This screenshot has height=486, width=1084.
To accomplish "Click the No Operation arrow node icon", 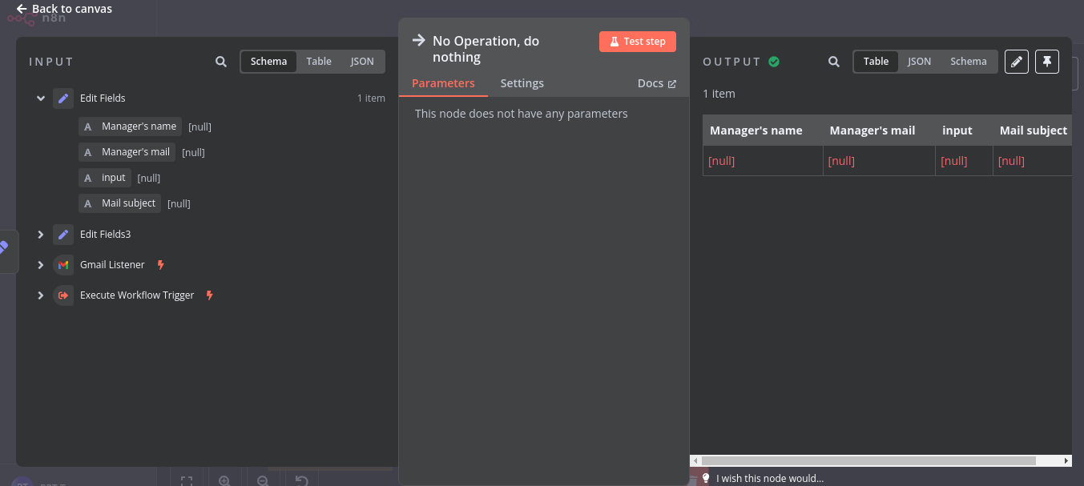I will [418, 40].
